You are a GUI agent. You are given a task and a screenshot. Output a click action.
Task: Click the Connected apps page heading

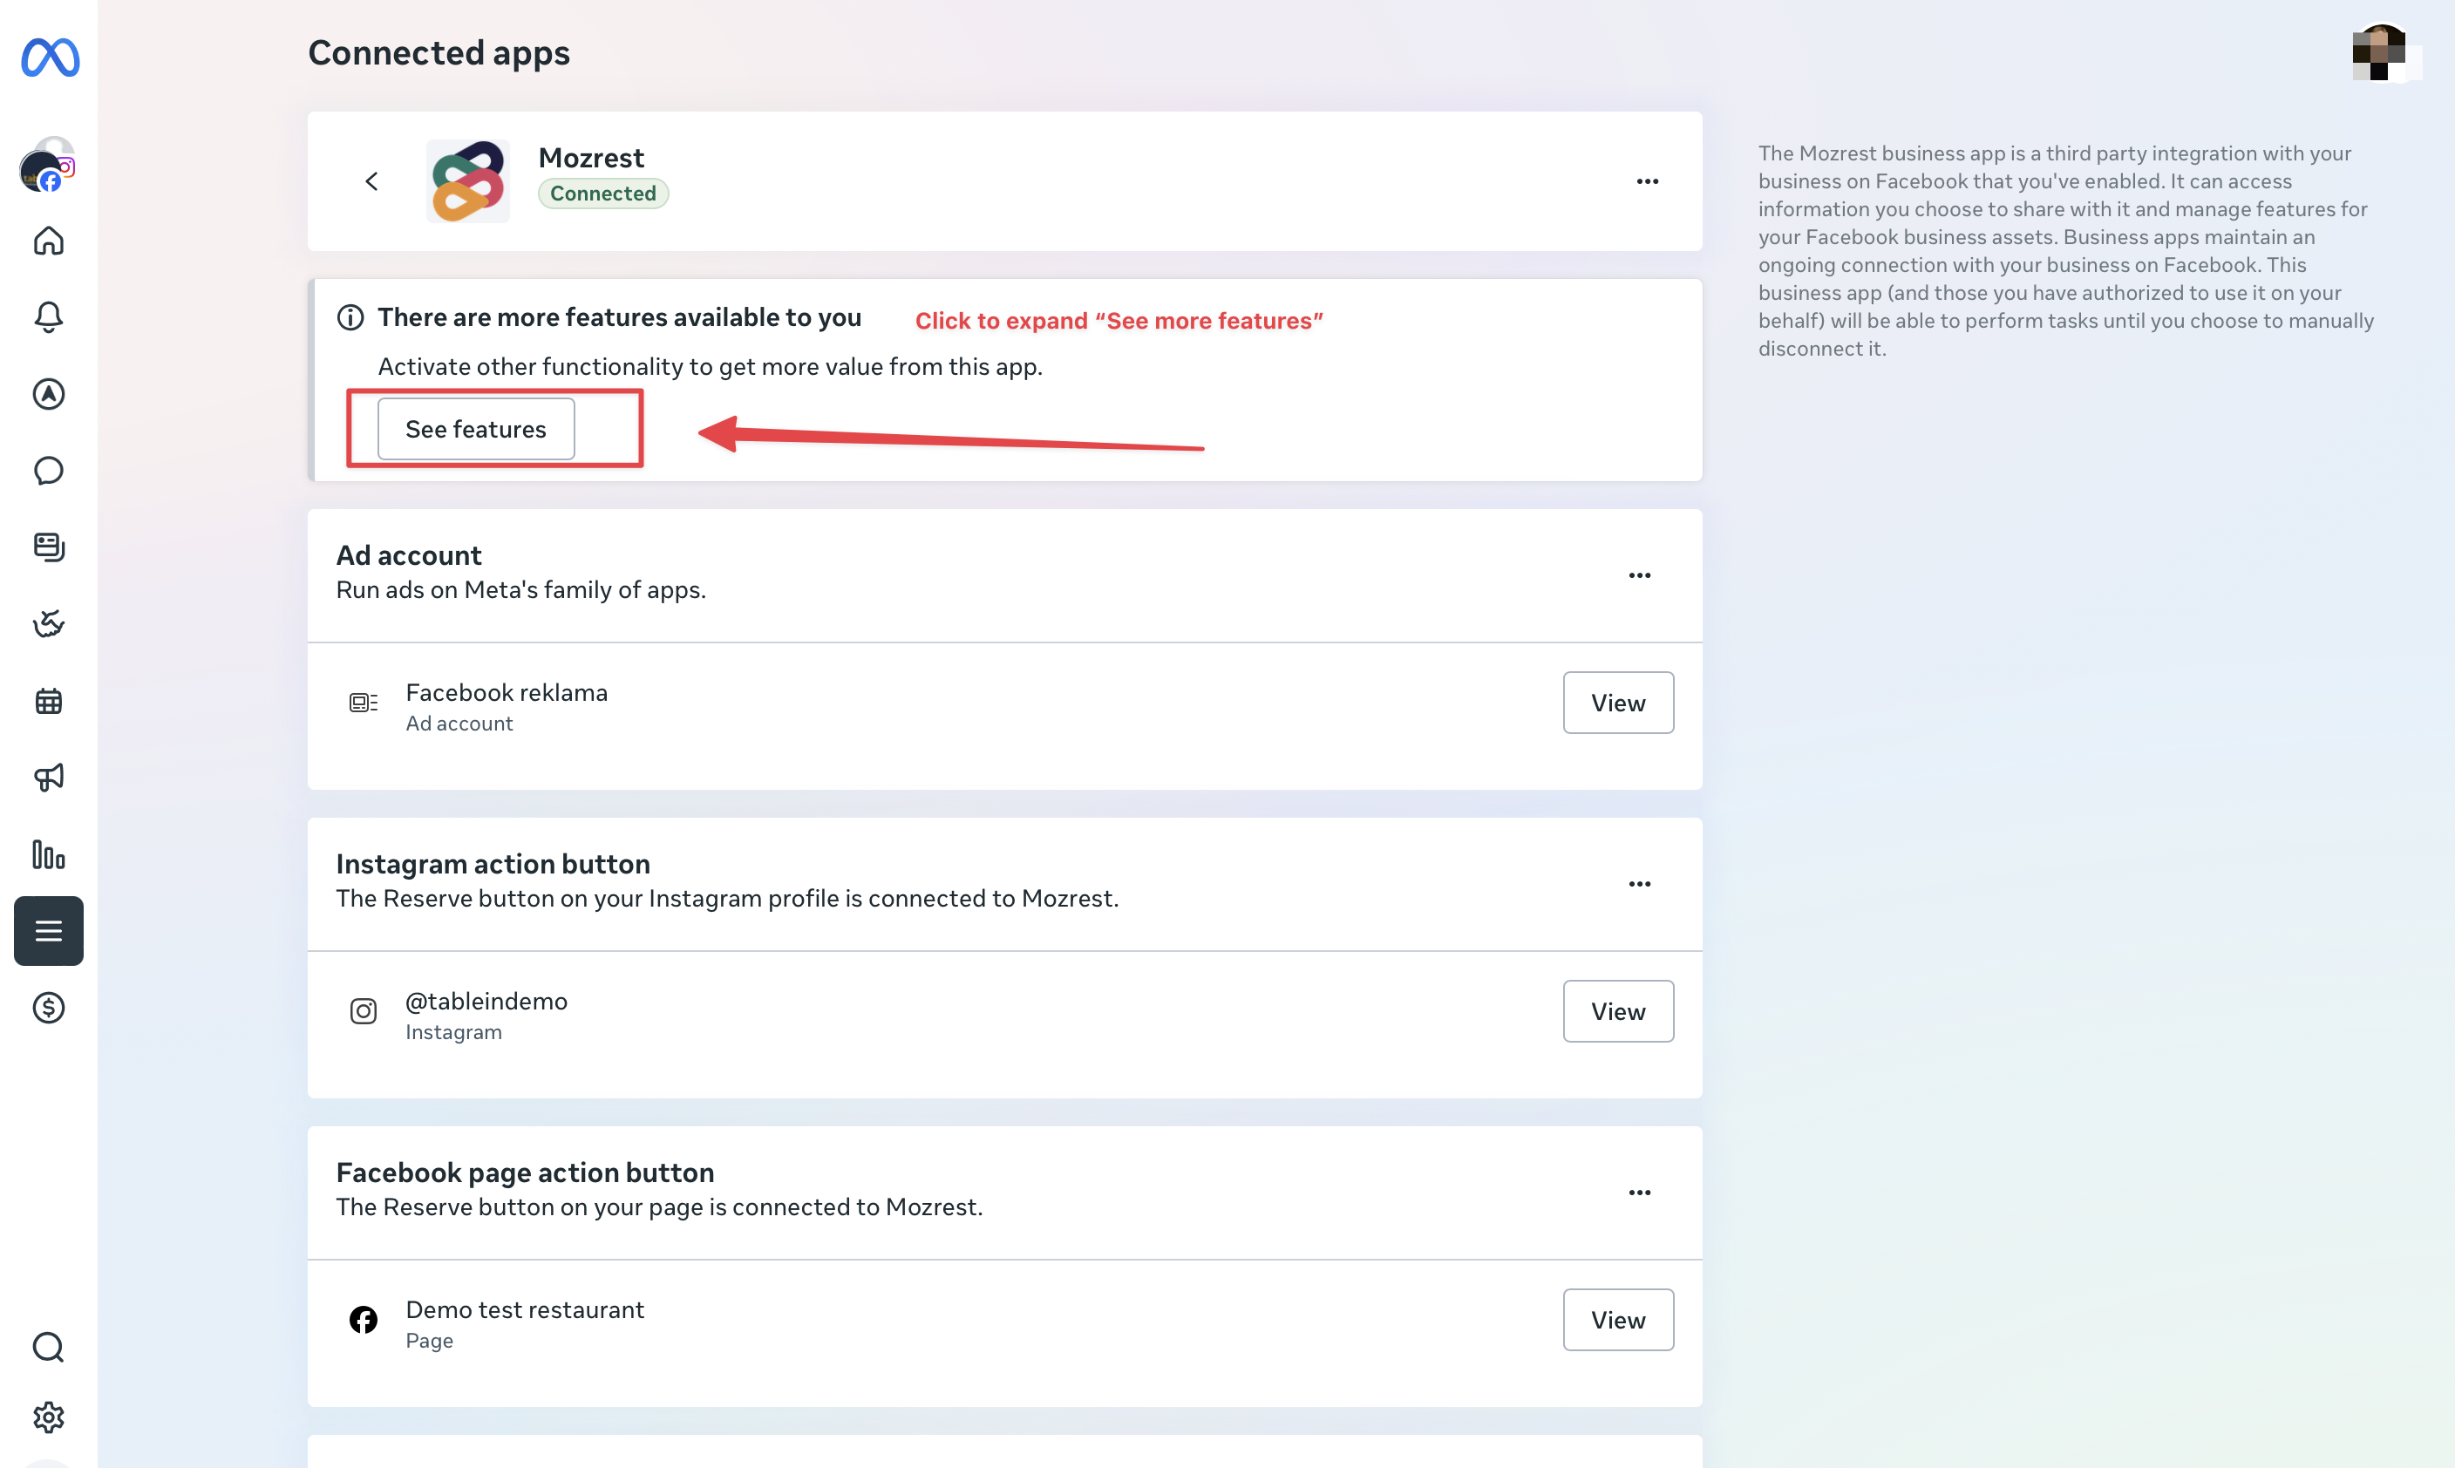439,52
